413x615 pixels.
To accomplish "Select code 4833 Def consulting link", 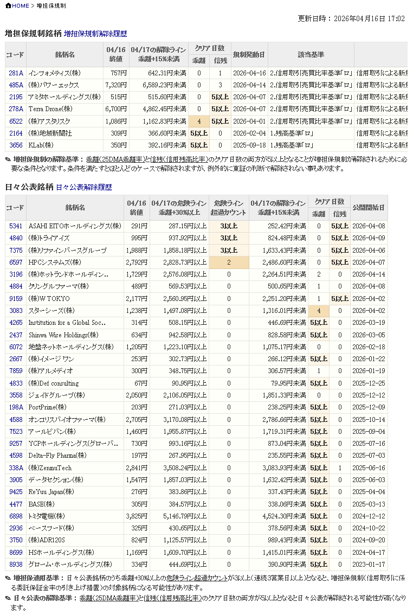I will point(16,383).
